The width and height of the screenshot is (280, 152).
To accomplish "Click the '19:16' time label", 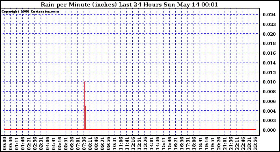I will tap(206, 143).
